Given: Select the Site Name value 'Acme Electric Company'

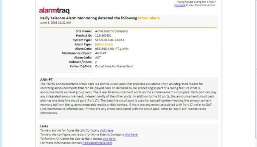Looking at the screenshot, I should (x=112, y=31).
